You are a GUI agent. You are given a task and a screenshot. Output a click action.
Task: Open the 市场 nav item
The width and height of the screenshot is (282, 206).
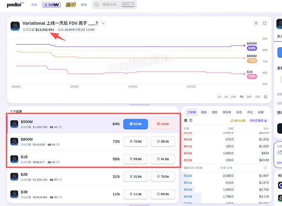coord(34,5)
